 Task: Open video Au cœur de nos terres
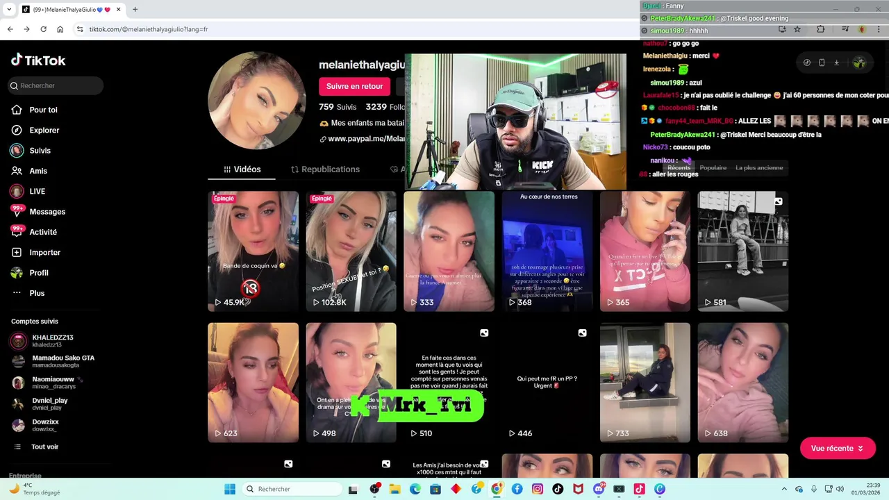click(x=547, y=251)
